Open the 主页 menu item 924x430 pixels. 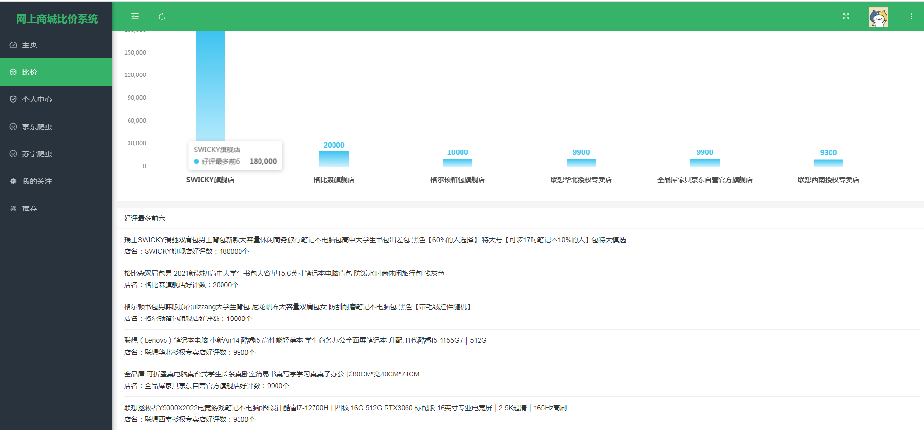coord(56,45)
